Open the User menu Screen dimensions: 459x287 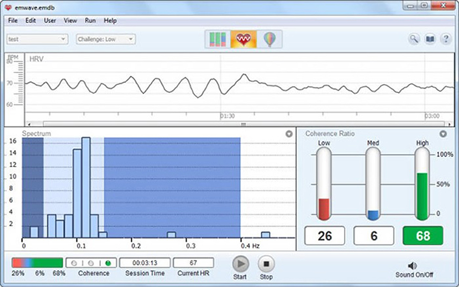coord(50,20)
